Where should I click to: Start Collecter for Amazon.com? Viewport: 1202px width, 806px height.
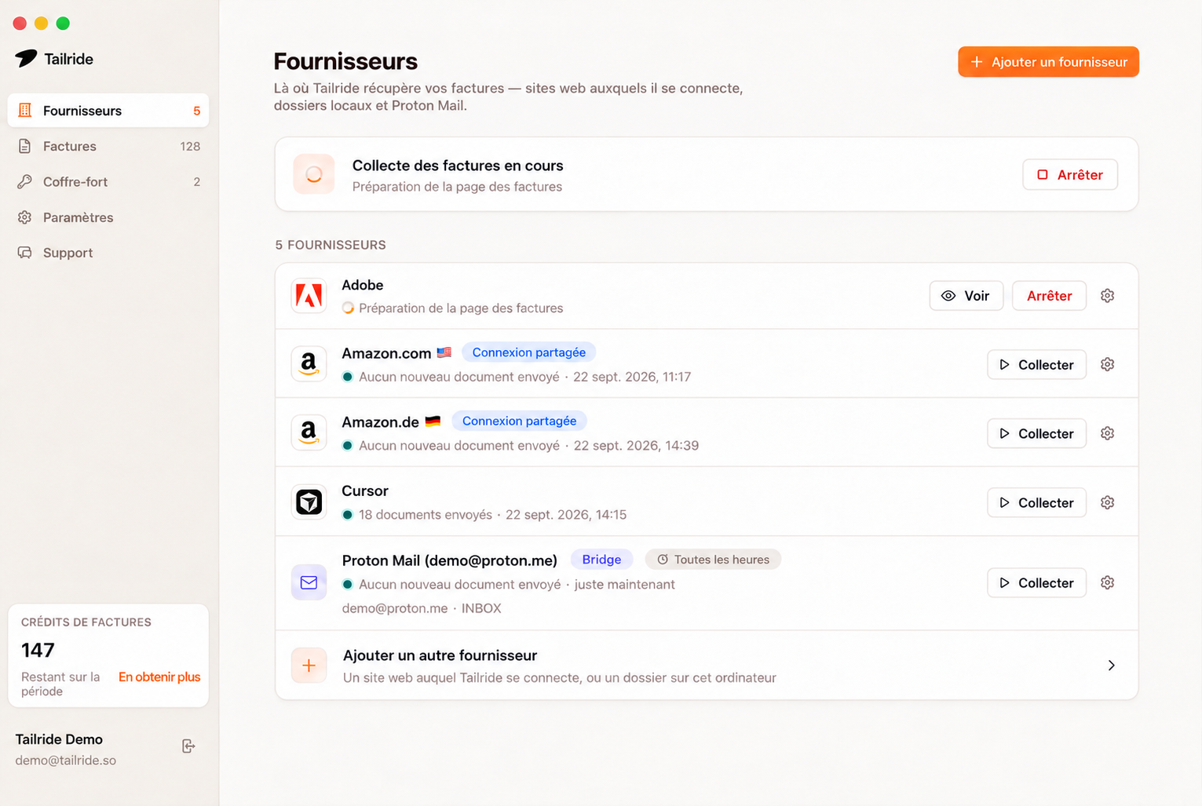[x=1036, y=364]
